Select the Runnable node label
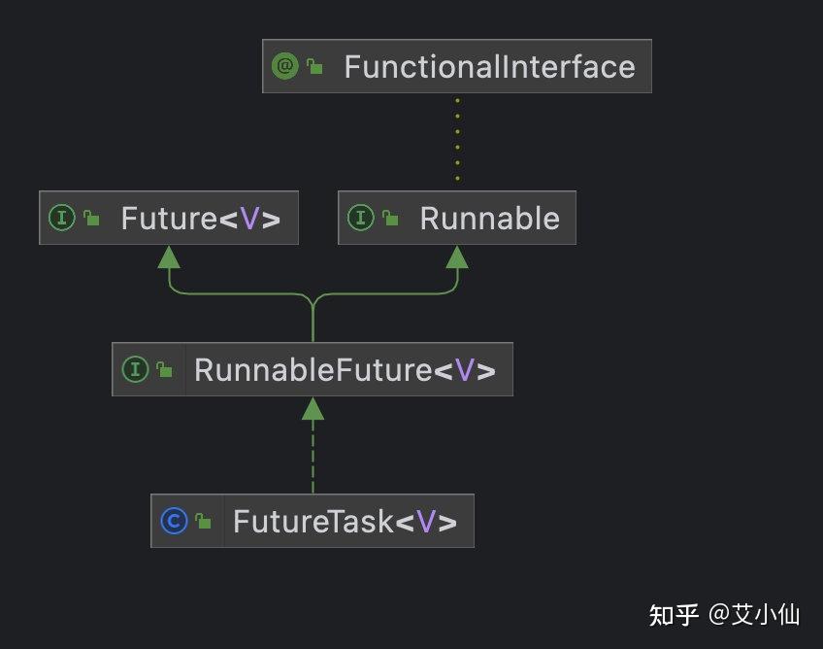 tap(489, 219)
